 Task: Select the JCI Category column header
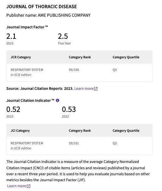tap(20, 130)
